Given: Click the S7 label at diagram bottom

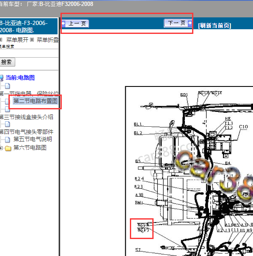Looking at the screenshot, I should point(138,250).
